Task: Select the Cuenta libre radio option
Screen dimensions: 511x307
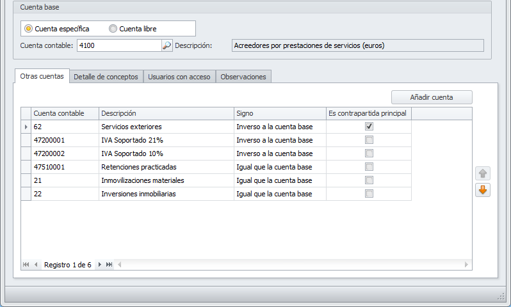Action: click(113, 29)
